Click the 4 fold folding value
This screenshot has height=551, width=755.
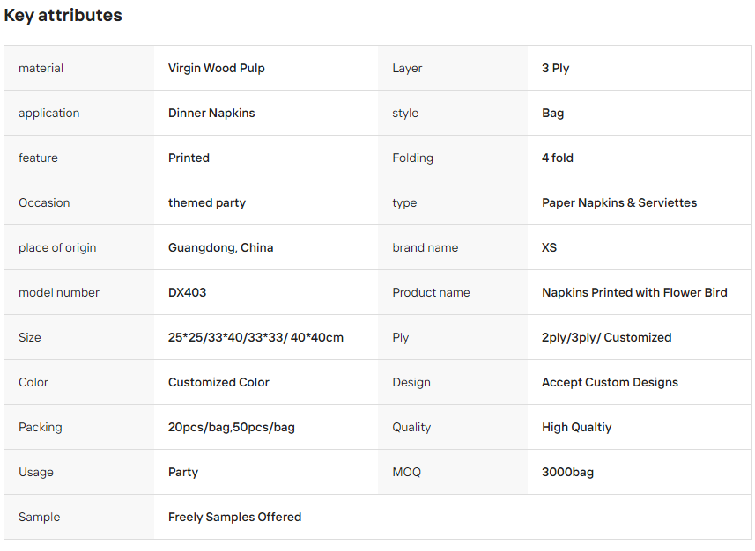pos(557,158)
